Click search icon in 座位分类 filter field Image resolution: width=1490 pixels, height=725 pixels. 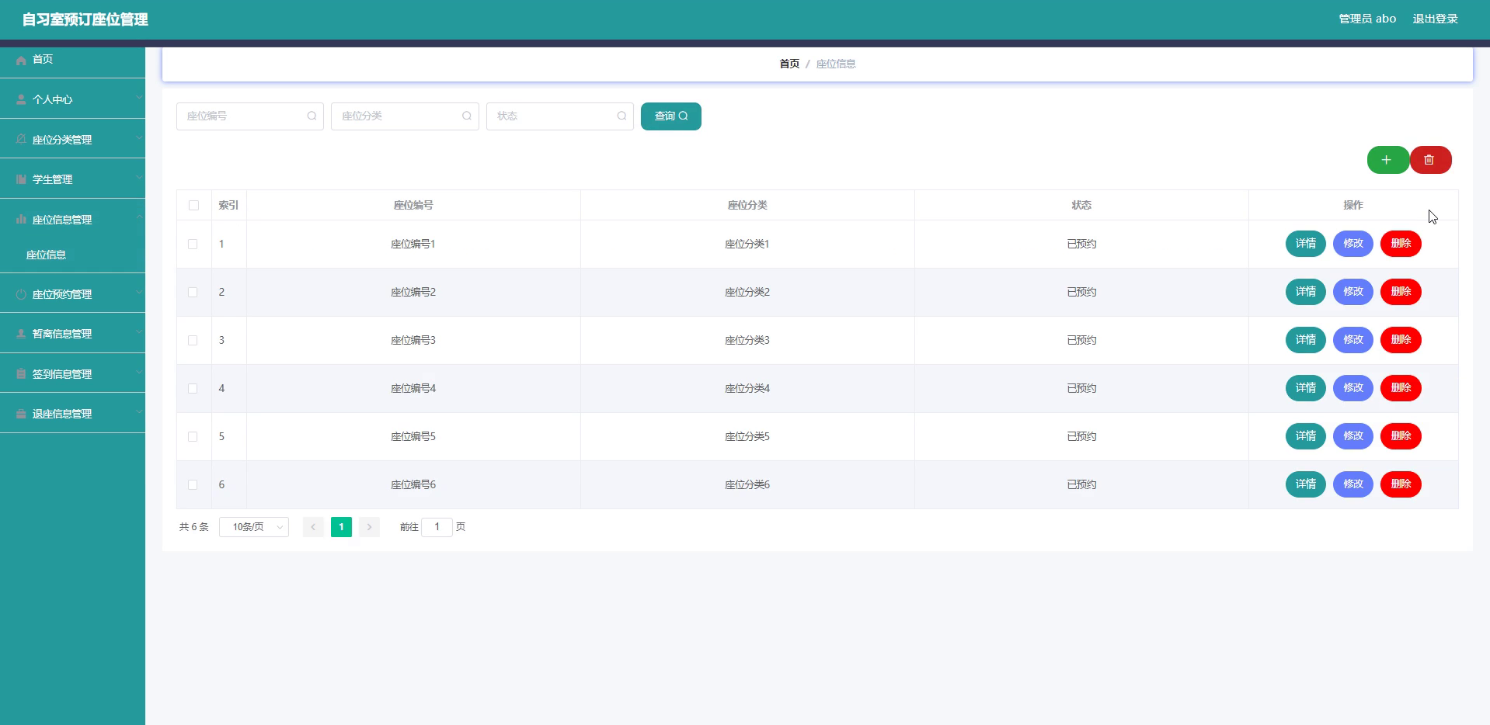[467, 116]
